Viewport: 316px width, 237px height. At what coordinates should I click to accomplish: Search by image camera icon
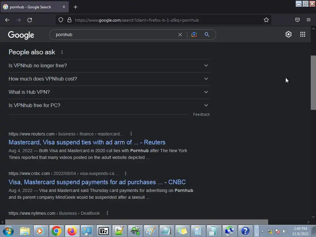pos(194,35)
